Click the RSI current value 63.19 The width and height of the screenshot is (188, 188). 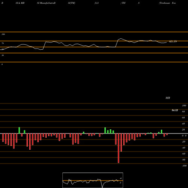click(x=173, y=41)
